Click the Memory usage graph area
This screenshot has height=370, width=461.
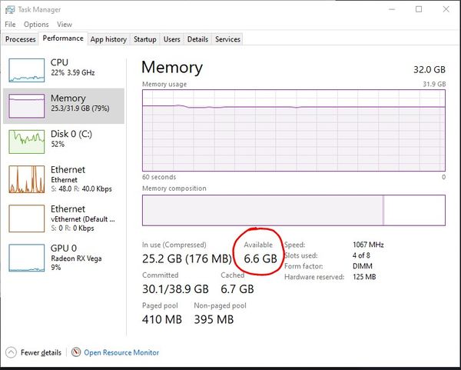[294, 128]
